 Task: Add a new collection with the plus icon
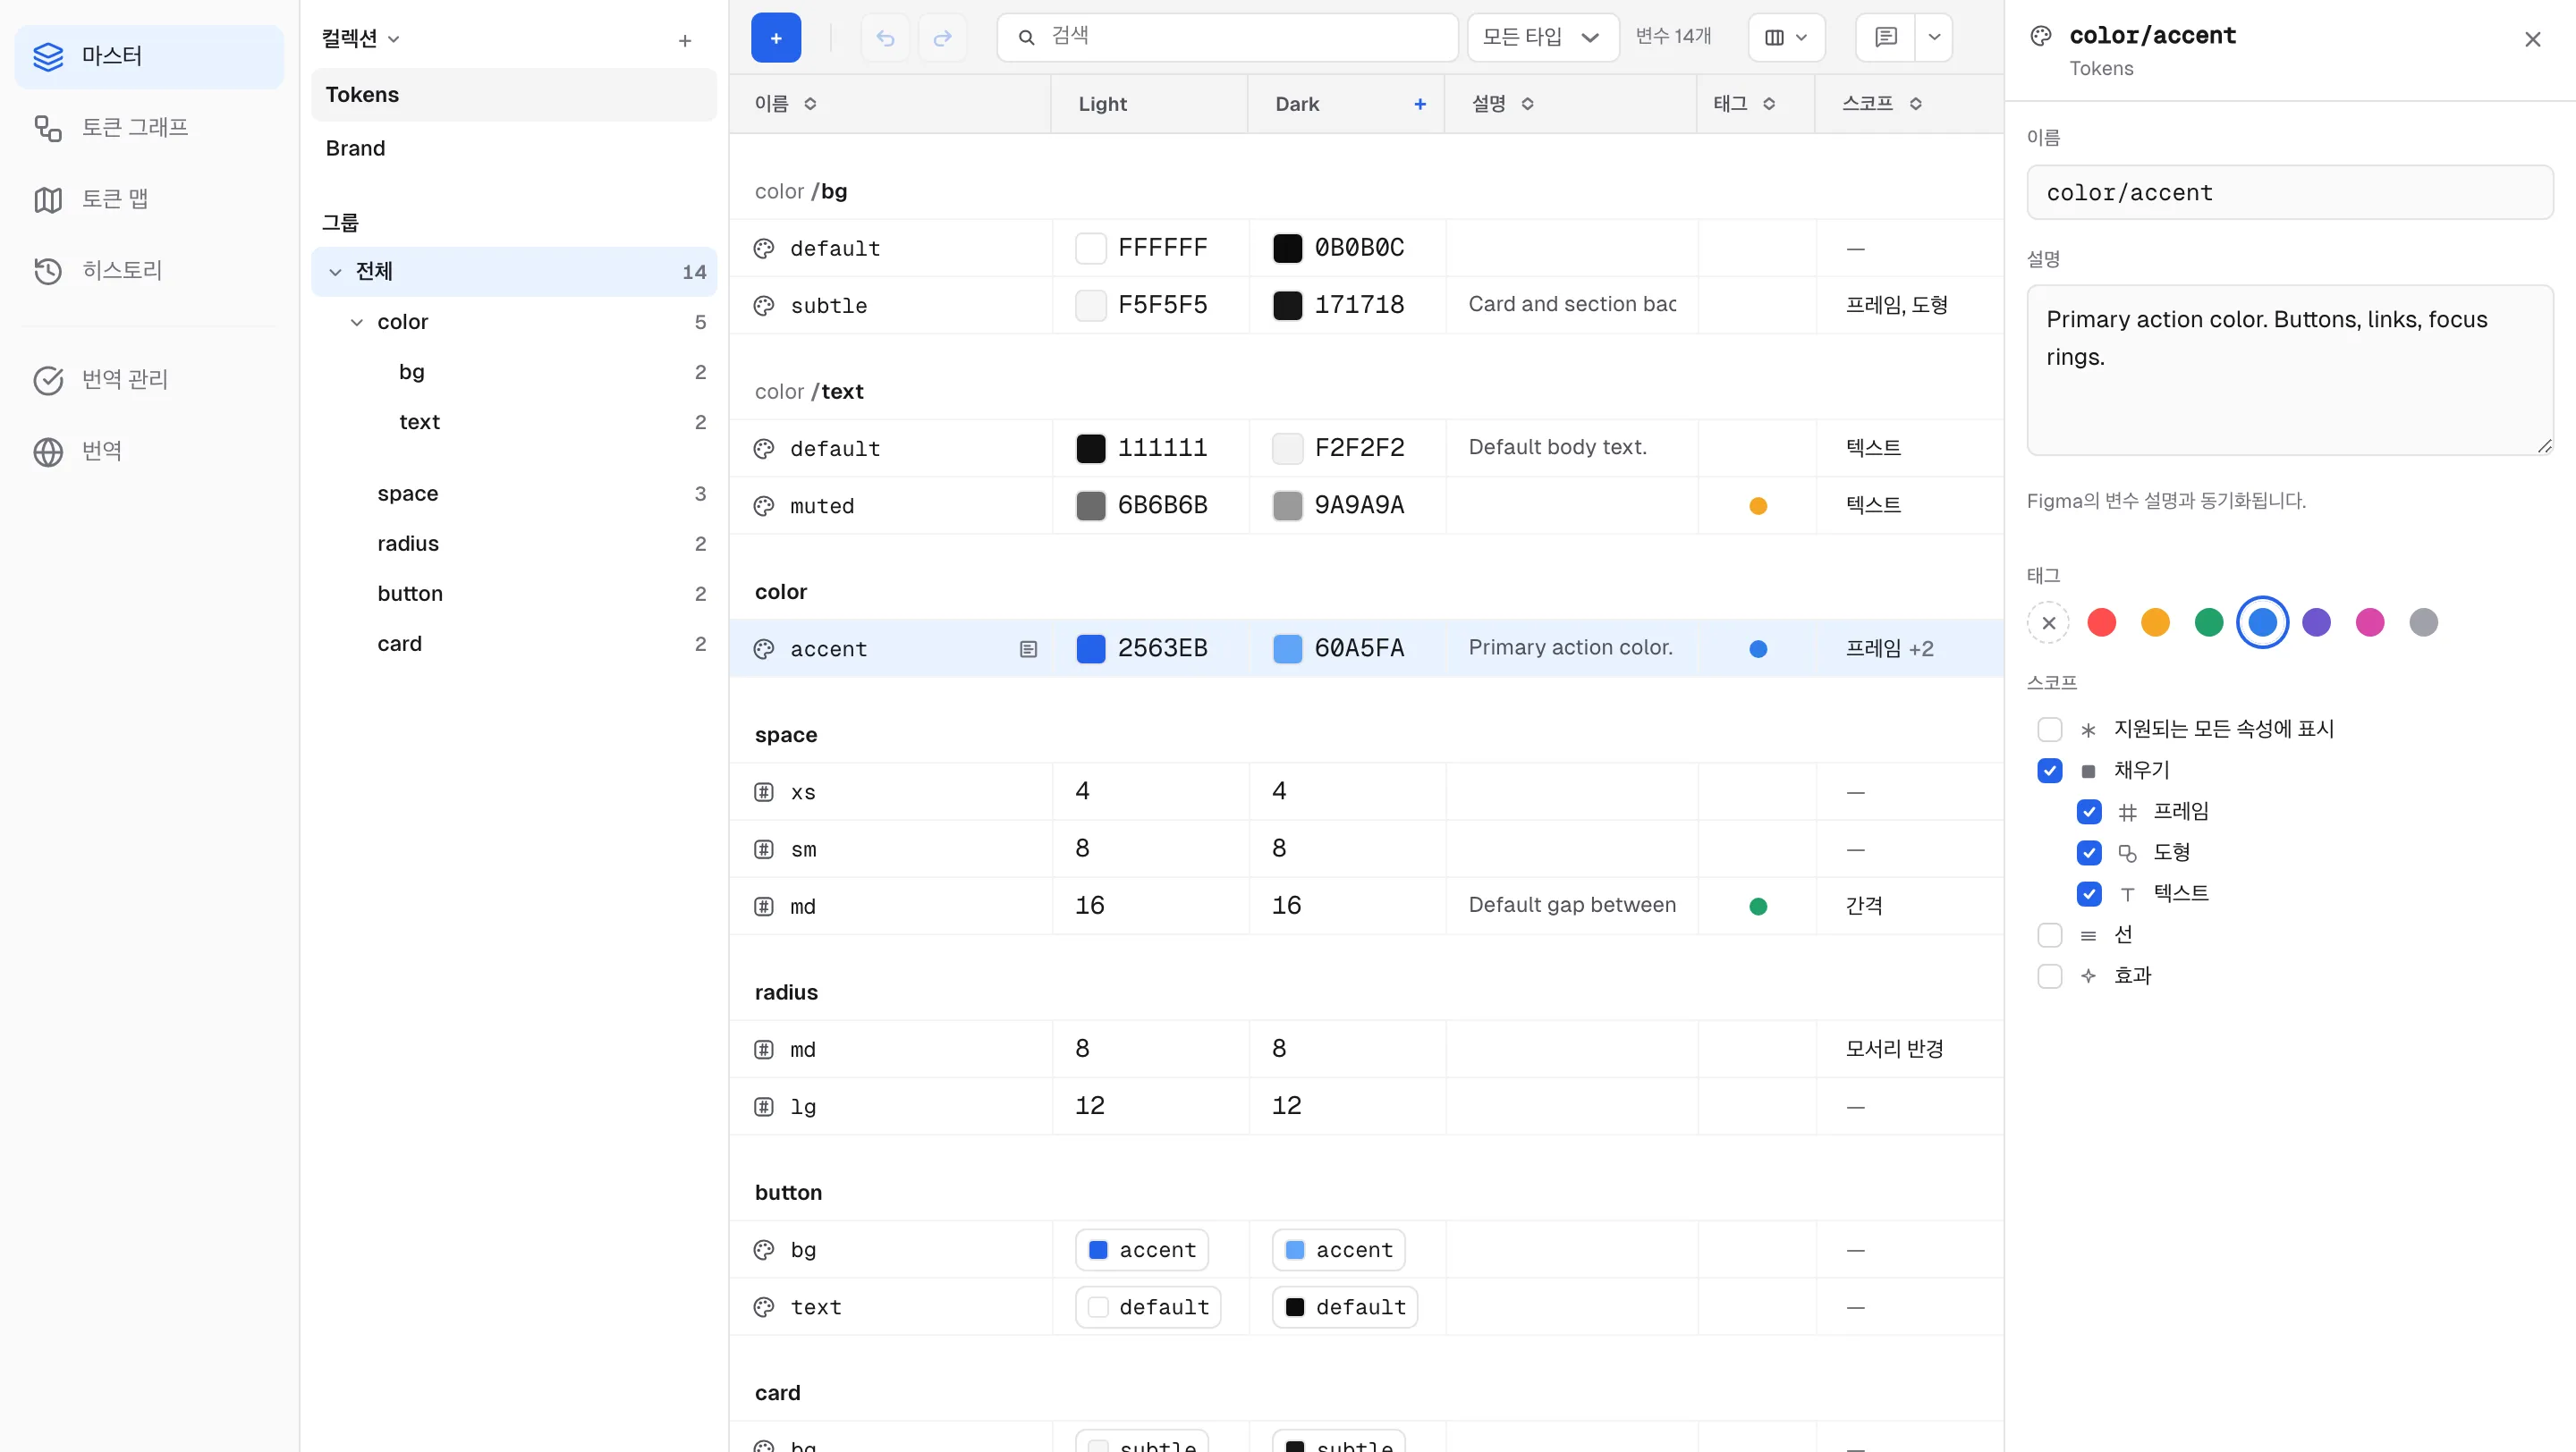685,40
